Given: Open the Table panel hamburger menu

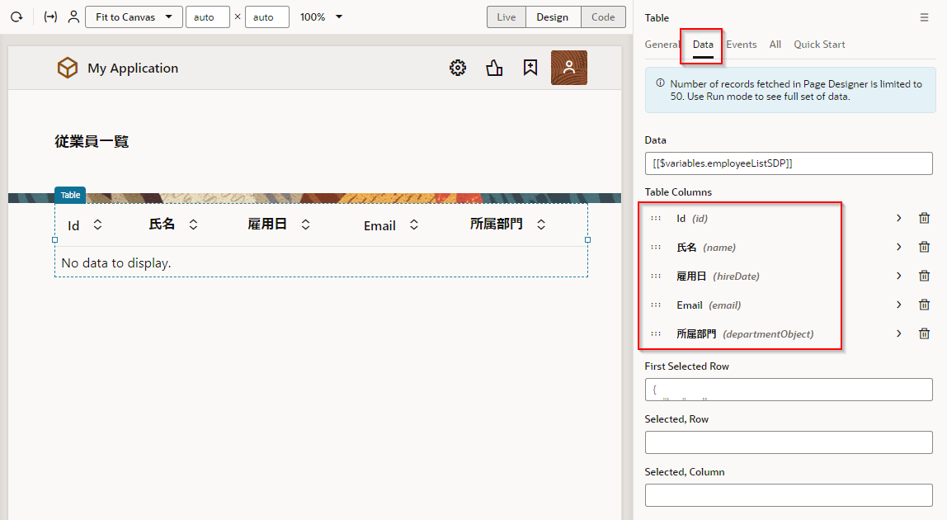Looking at the screenshot, I should tap(924, 17).
